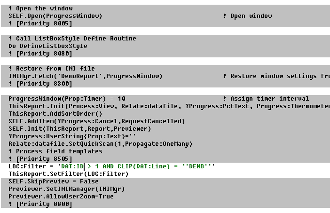
Task: Click the [Priority 8080] marker
Action: (44, 54)
